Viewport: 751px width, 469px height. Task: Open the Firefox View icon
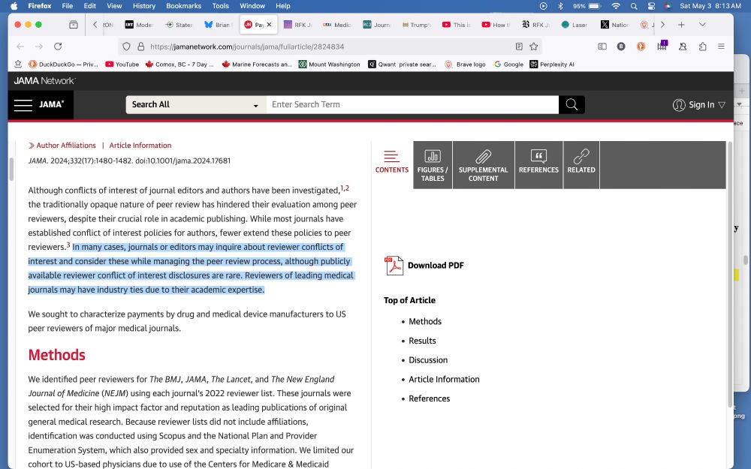coord(74,25)
